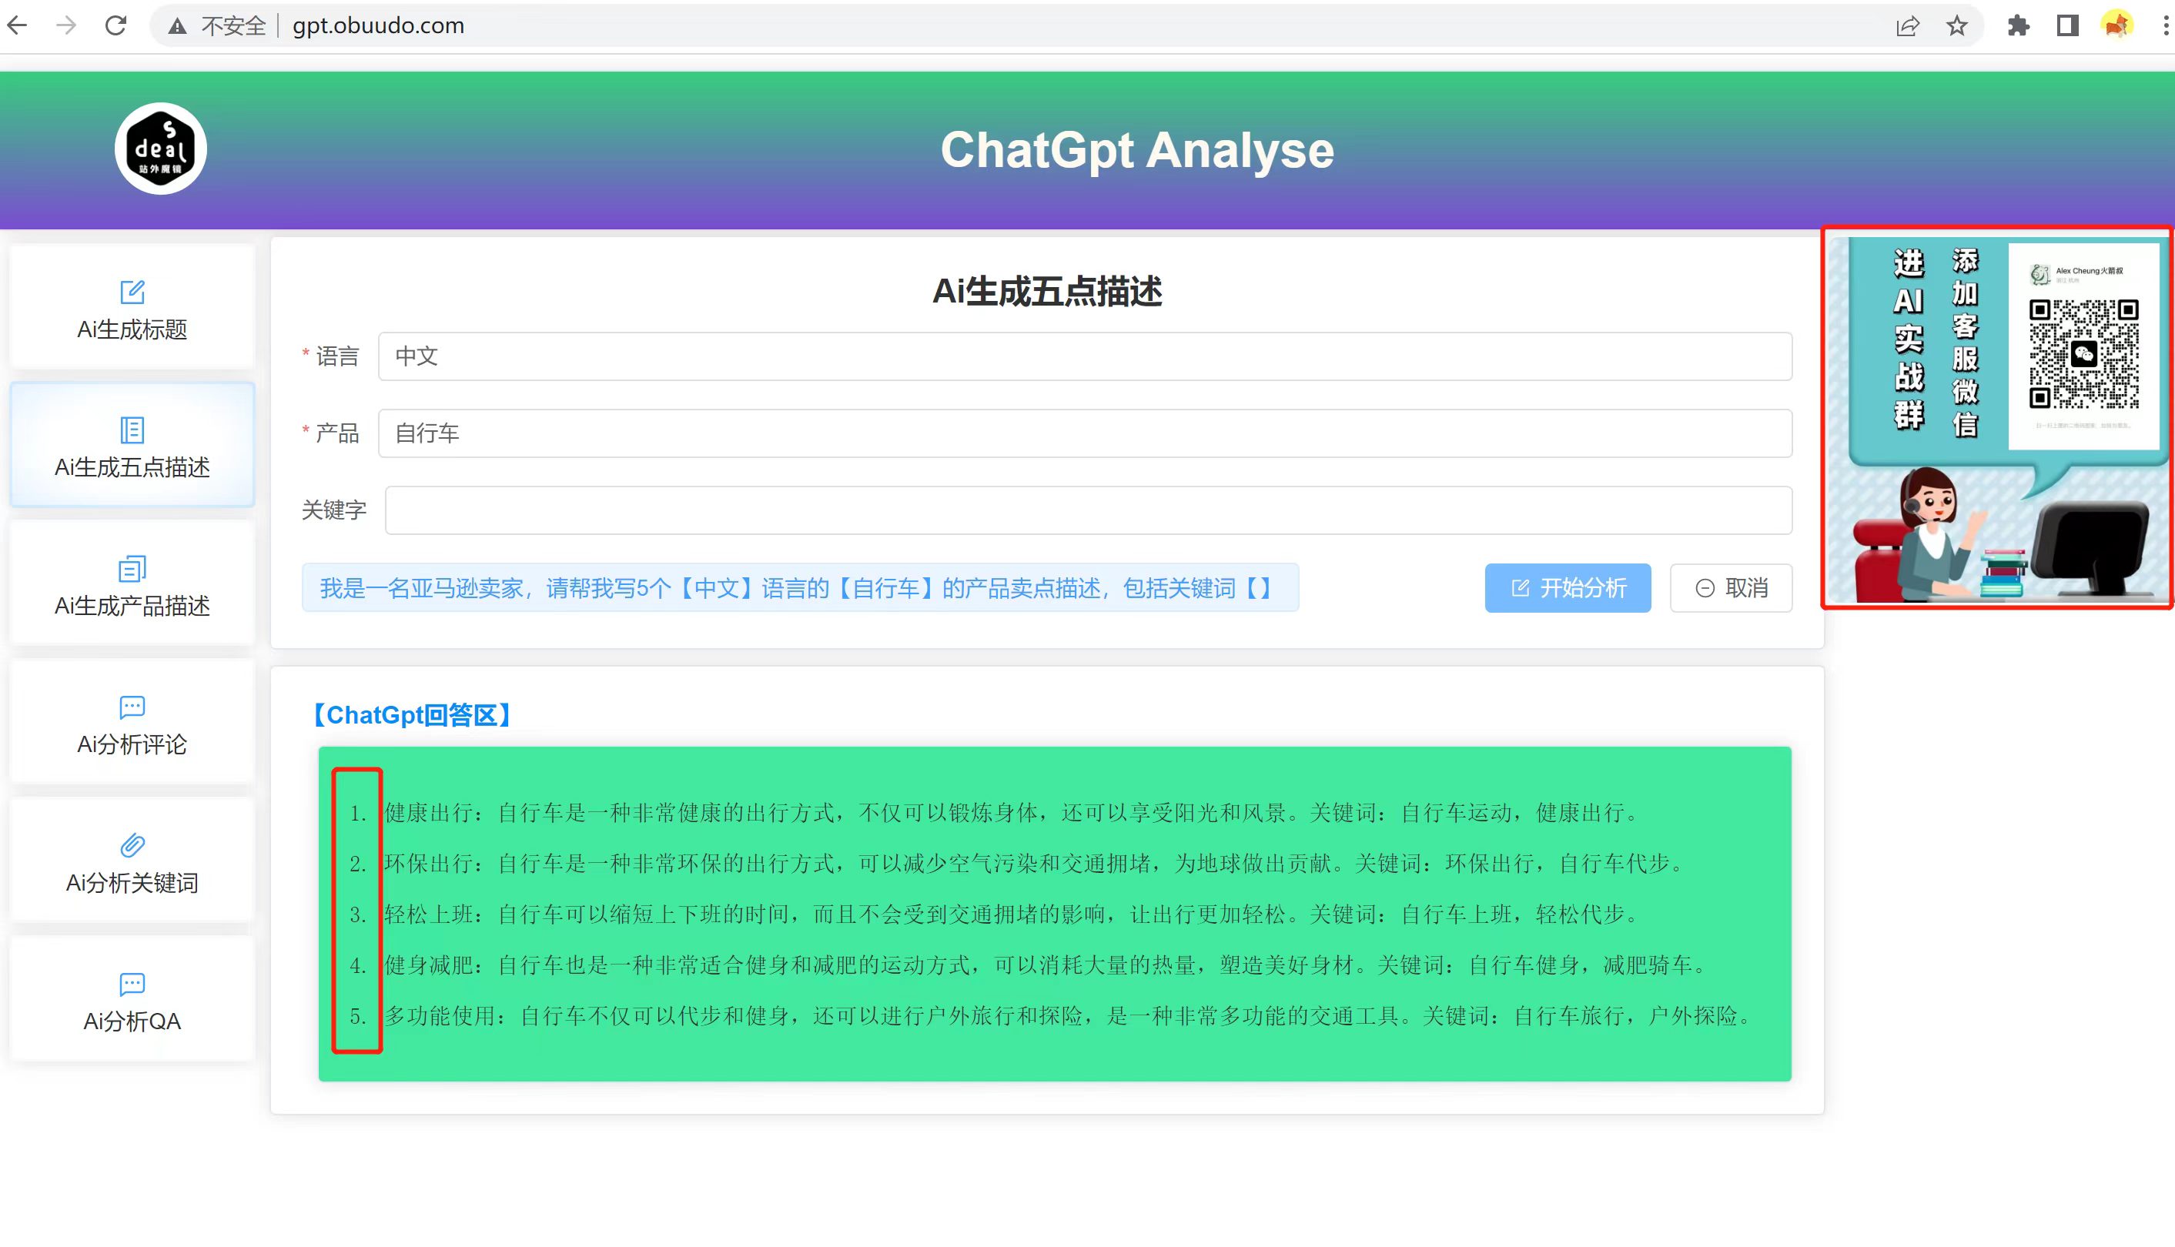
Task: Click the answer line starting 环保出行
Action: pyautogui.click(x=1035, y=864)
